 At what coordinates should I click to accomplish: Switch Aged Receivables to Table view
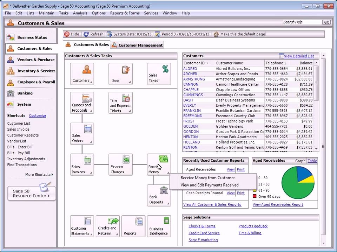312,161
